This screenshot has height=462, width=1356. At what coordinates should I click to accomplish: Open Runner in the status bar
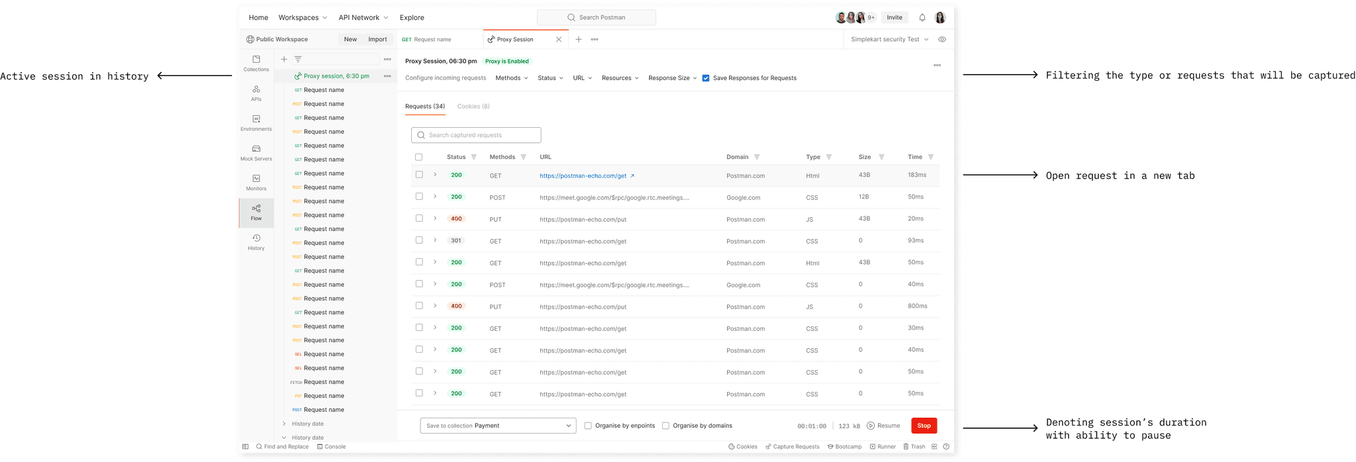coord(883,447)
